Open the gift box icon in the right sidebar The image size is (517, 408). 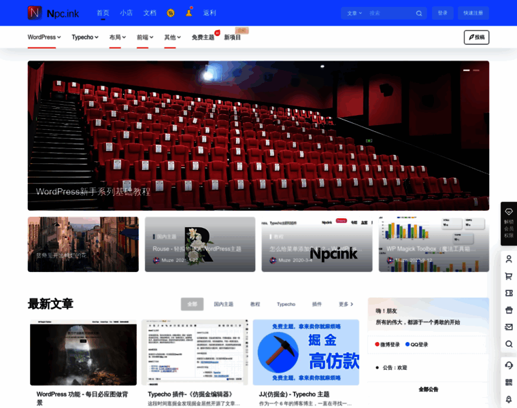509,310
